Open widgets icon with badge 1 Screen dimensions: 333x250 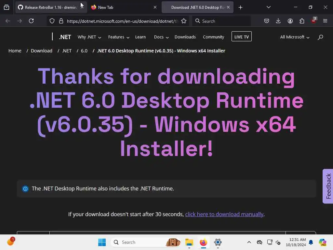pyautogui.click(x=11, y=242)
